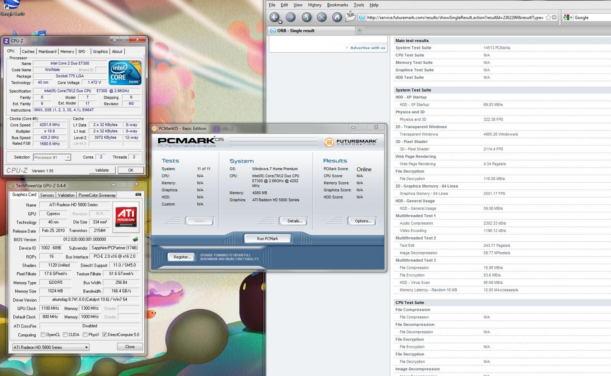Toggle the DirectCompute 5.0 checkbox
611x376 pixels.
[x=104, y=335]
